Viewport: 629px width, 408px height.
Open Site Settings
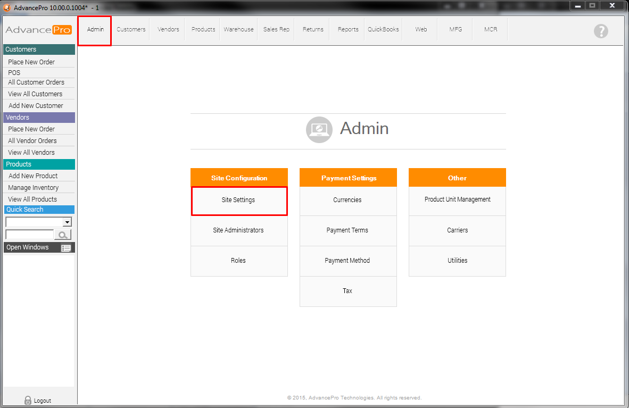(x=238, y=201)
